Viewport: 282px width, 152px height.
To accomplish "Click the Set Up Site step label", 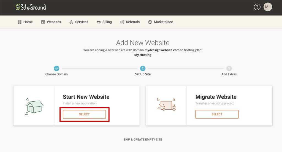I will pos(143,74).
